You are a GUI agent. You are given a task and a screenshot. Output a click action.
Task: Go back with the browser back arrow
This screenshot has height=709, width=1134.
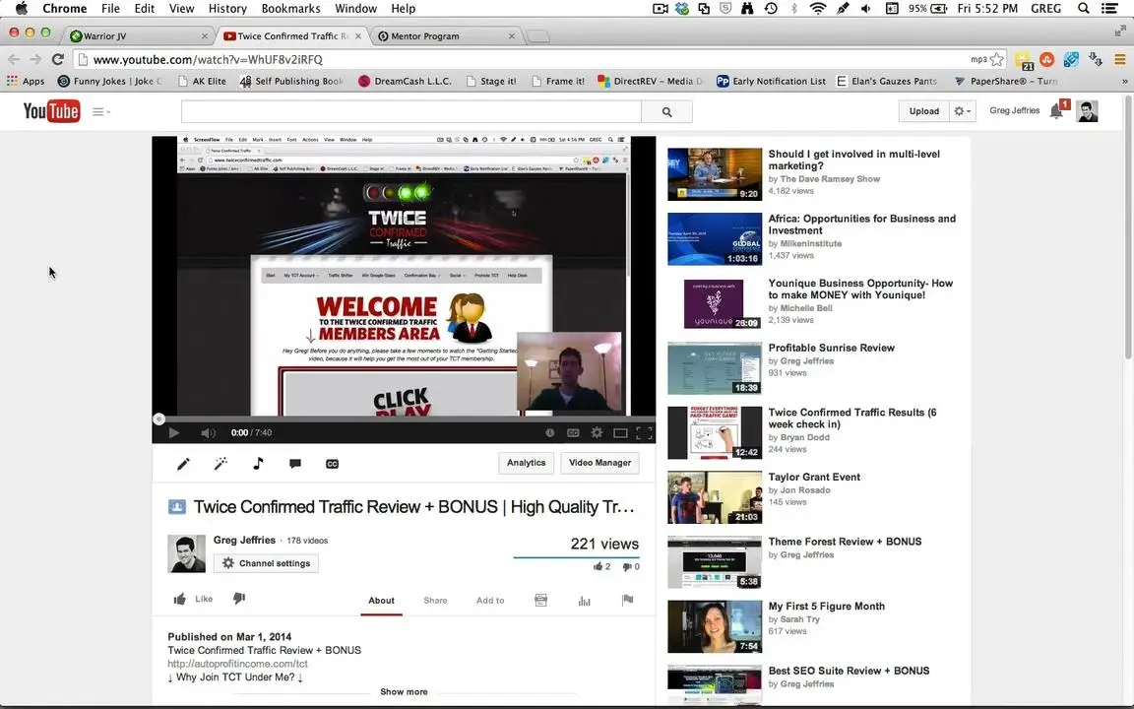click(14, 59)
